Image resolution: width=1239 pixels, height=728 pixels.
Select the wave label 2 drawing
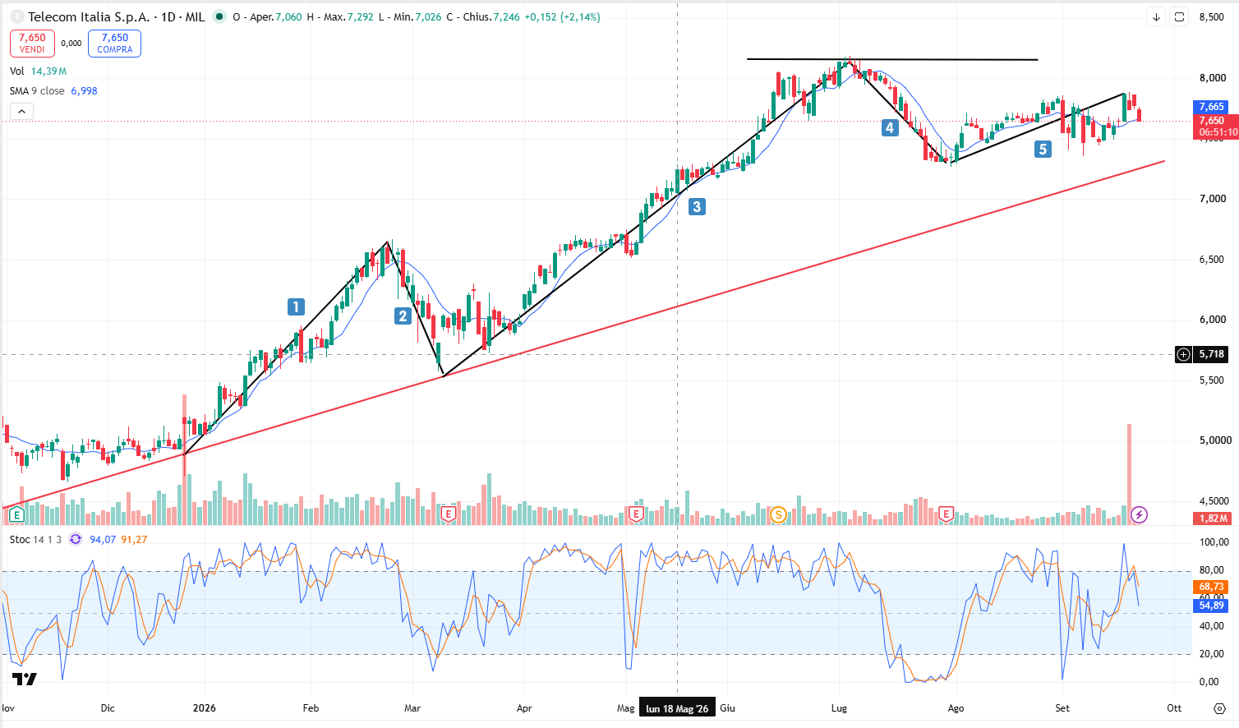coord(403,316)
